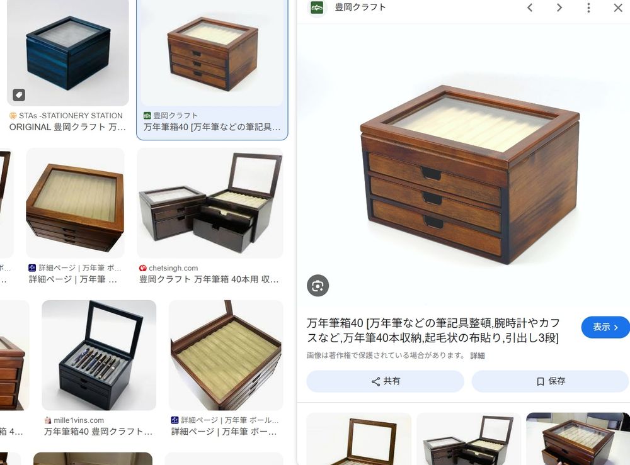Click the product tag icon on blue box
Viewport: 630px width, 465px height.
(19, 94)
